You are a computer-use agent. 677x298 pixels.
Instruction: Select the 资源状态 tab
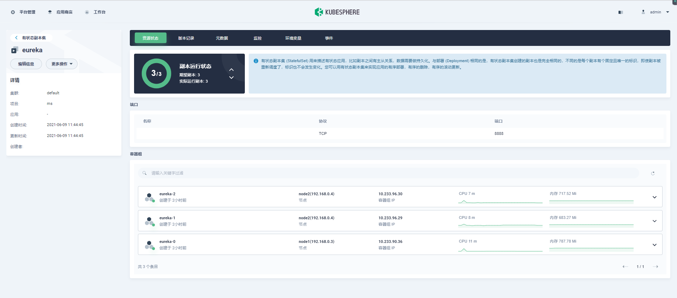(151, 38)
